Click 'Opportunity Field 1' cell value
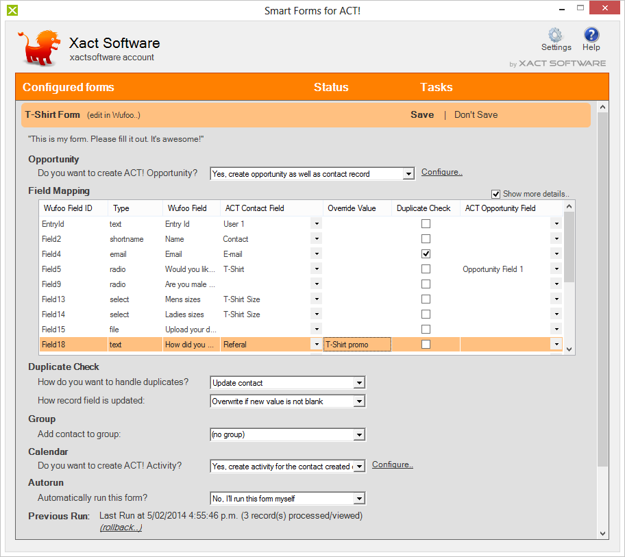Image resolution: width=625 pixels, height=557 pixels. [x=493, y=269]
